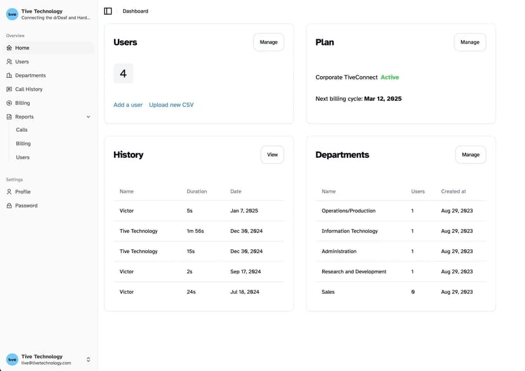Click Manage on the Departments card
This screenshot has height=371, width=525.
[470, 154]
